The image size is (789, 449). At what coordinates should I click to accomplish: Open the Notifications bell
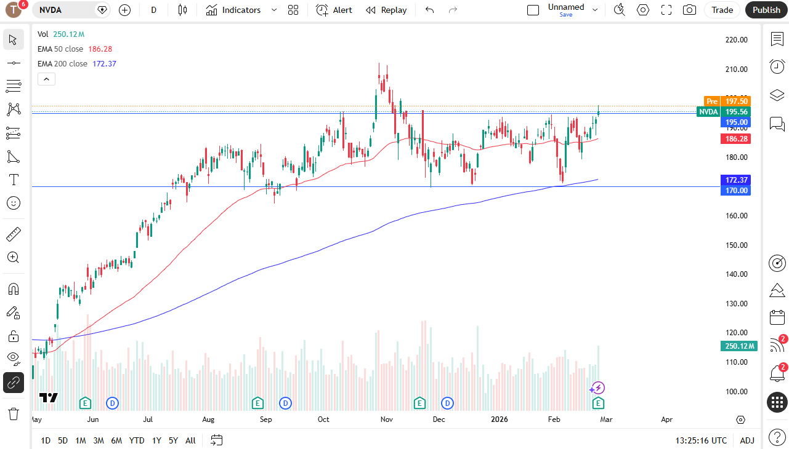point(777,373)
